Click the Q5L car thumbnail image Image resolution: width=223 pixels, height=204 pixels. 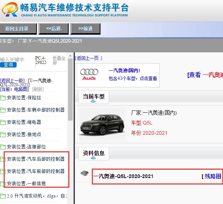pyautogui.click(x=102, y=124)
